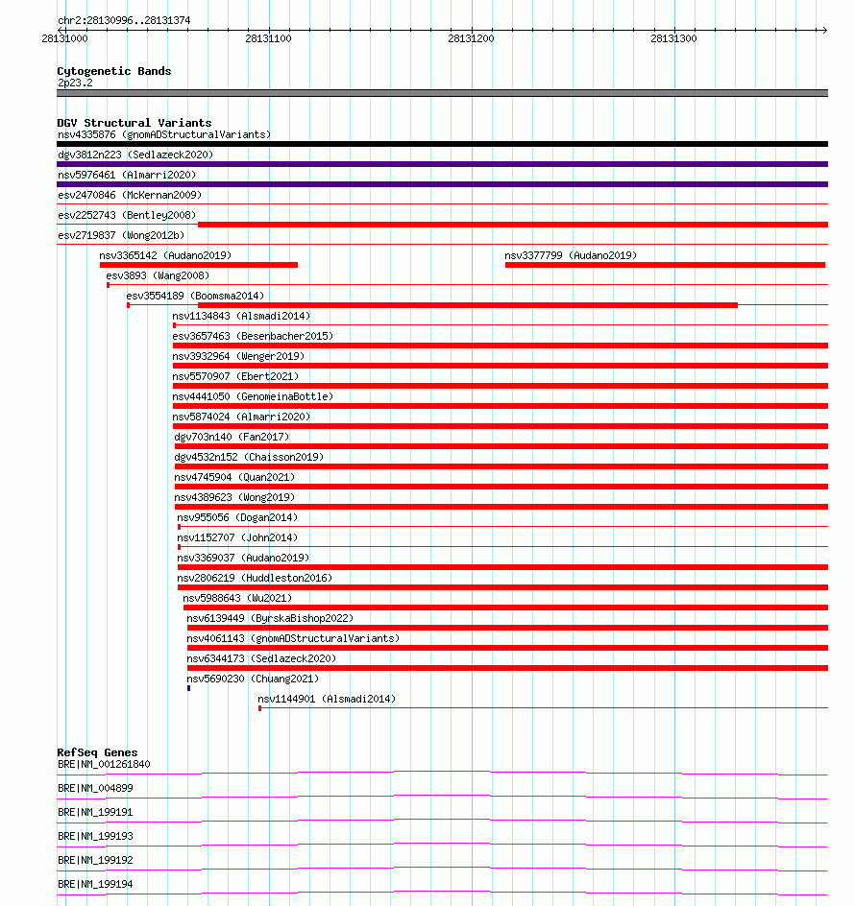Click nsv5874024 (Almarri2020) label
Viewport: 855px width, 906px height.
(x=241, y=417)
